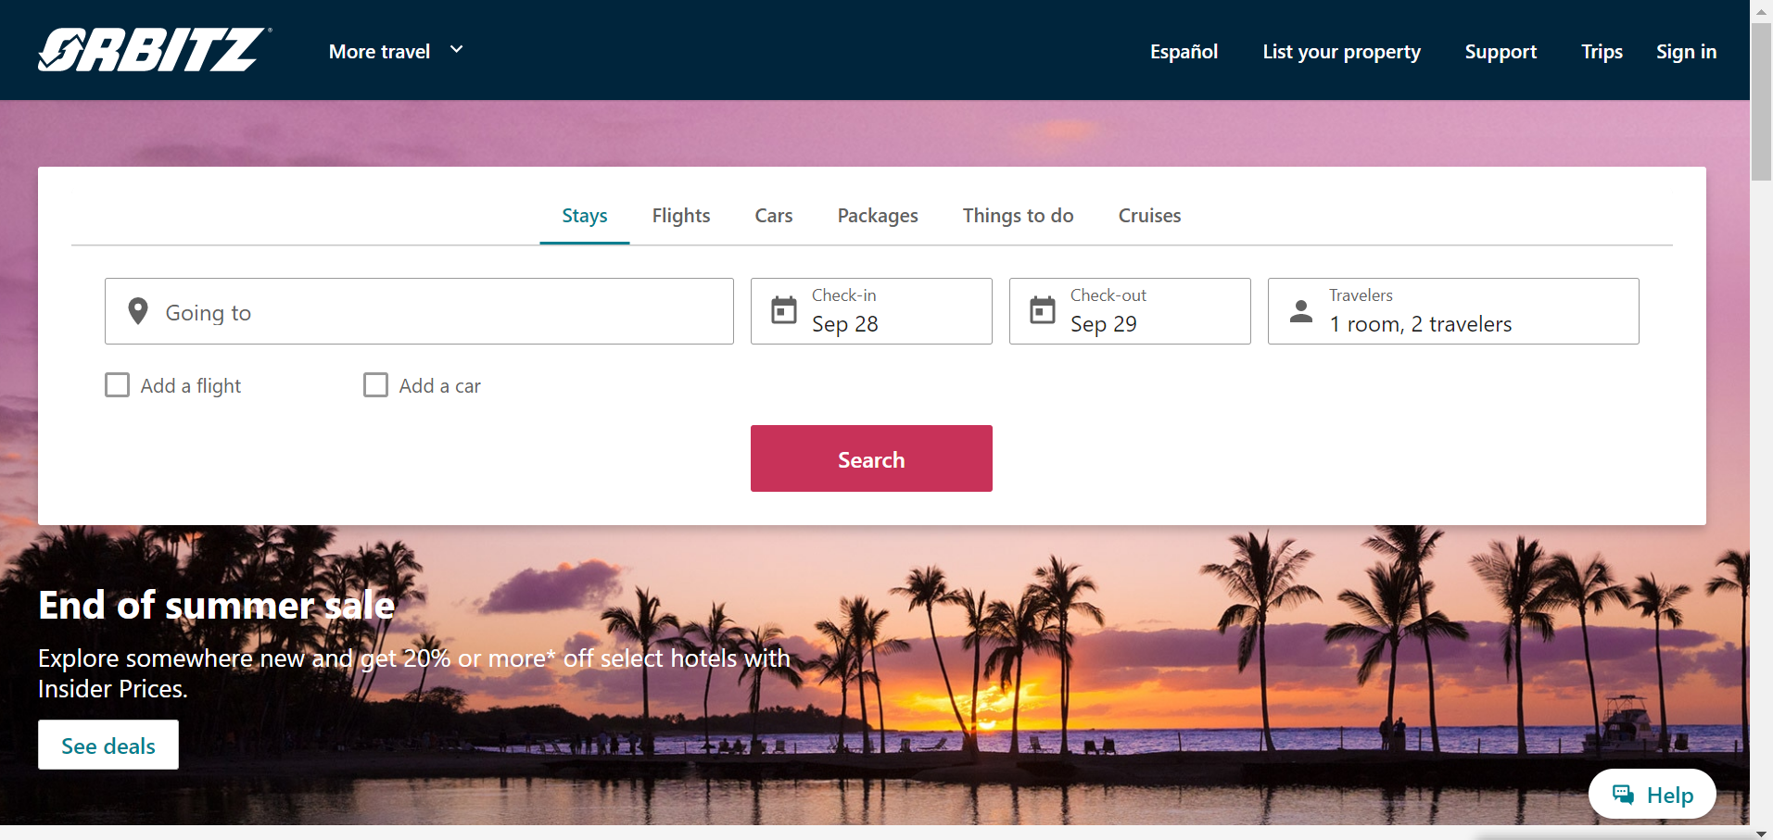Click the See deals button
The height and width of the screenshot is (840, 1773).
pyautogui.click(x=108, y=745)
